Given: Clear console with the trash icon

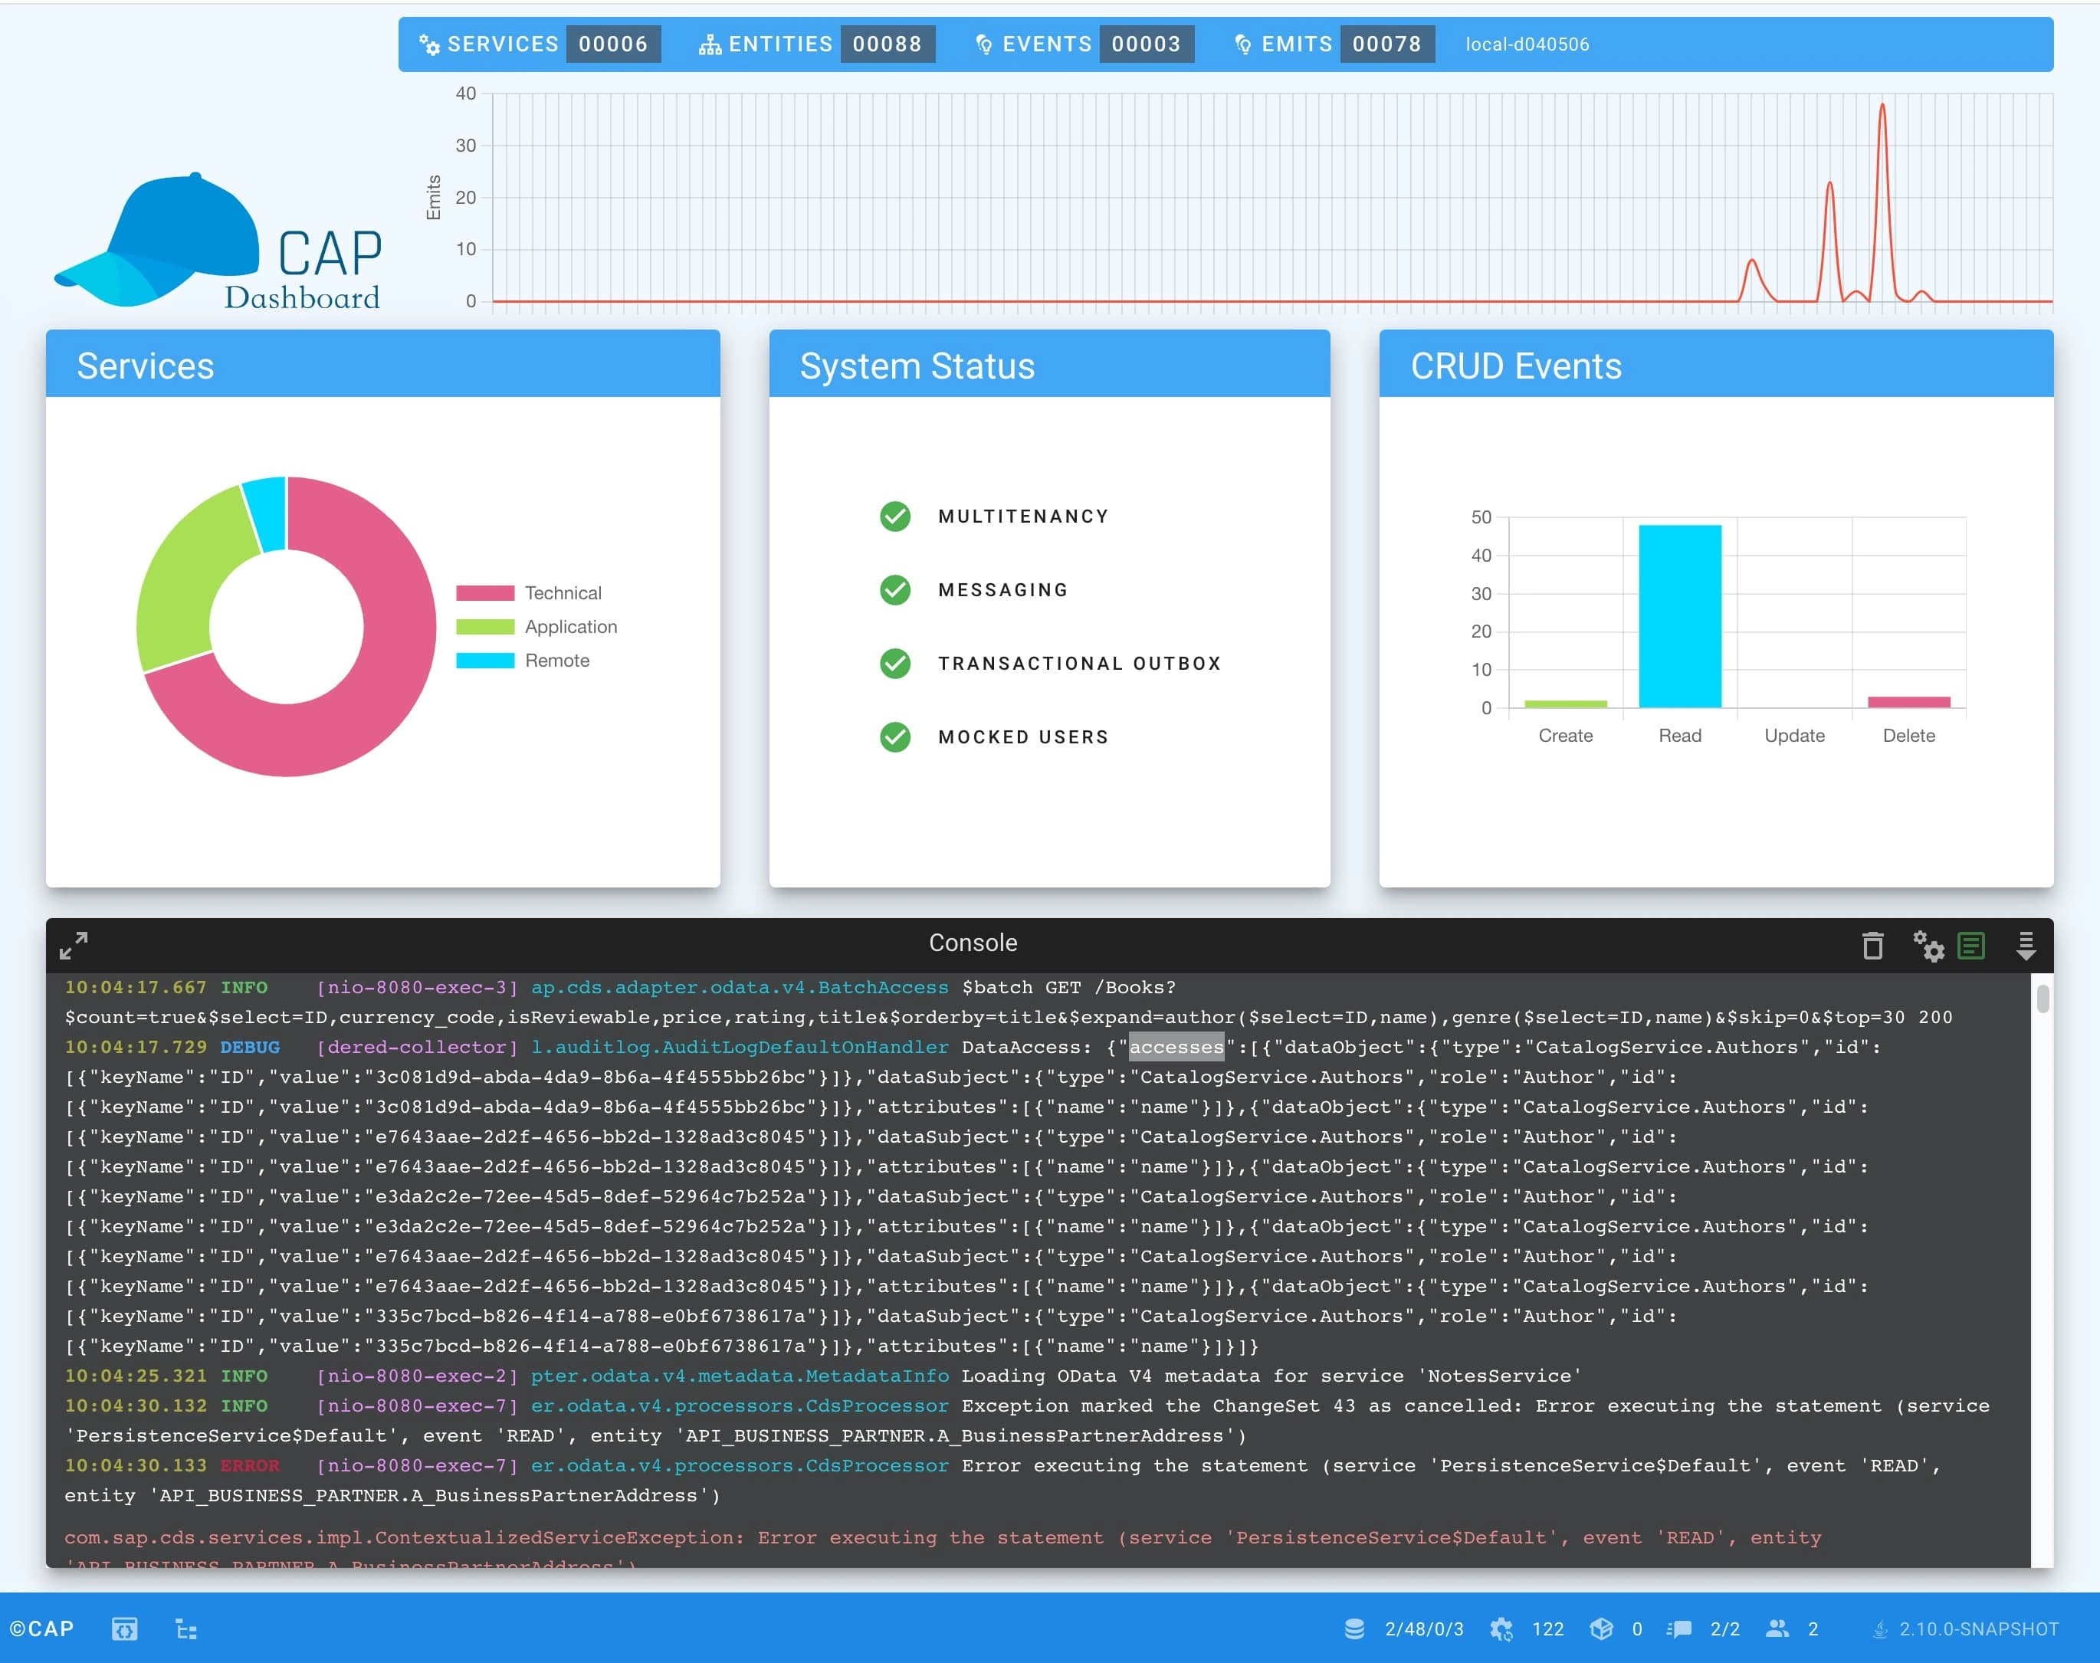Looking at the screenshot, I should point(1872,946).
